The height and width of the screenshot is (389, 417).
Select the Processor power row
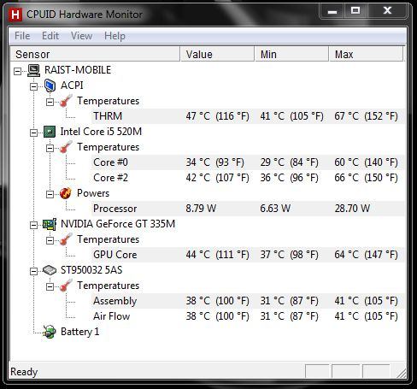(x=248, y=209)
